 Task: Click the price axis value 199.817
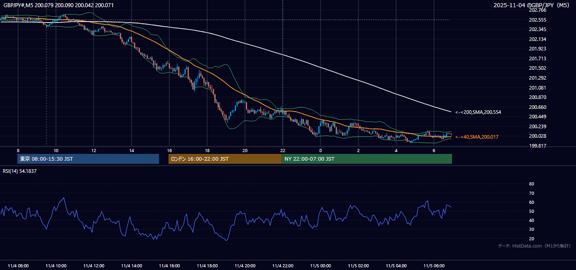click(x=537, y=146)
